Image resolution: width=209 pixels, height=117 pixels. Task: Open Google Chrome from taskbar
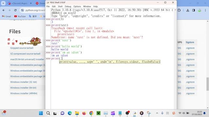(91, 113)
